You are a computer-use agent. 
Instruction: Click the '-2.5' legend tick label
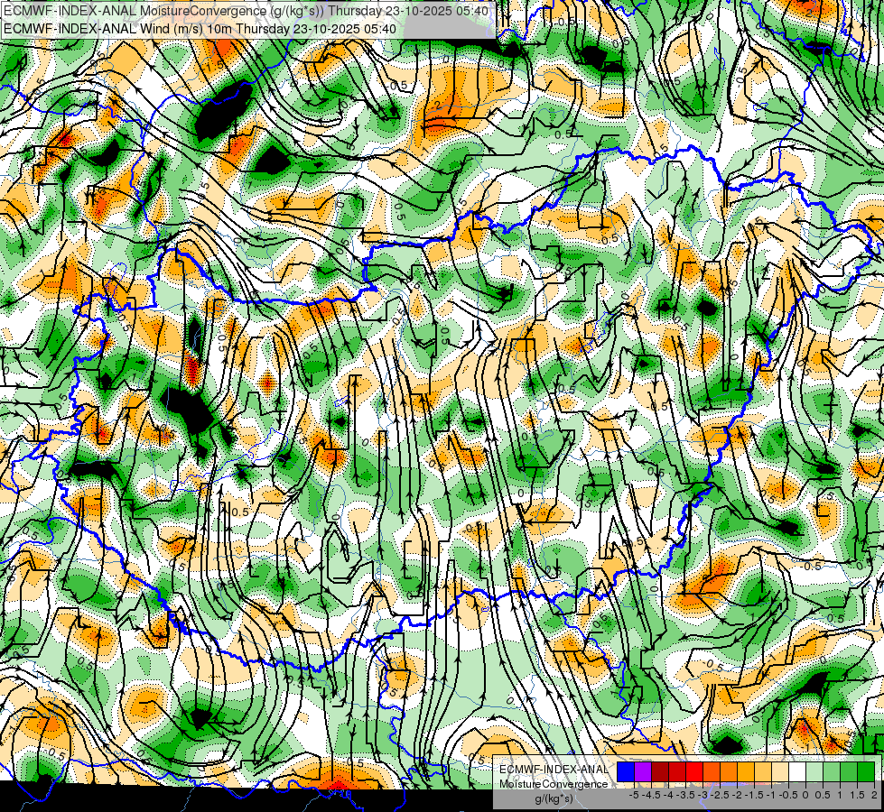721,795
